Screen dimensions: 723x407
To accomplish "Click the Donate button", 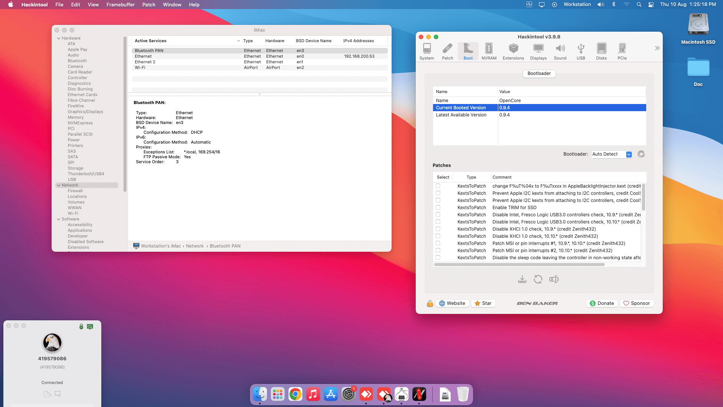I will (602, 303).
